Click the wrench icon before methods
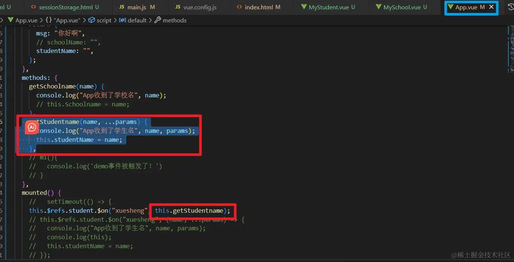 tap(158, 20)
